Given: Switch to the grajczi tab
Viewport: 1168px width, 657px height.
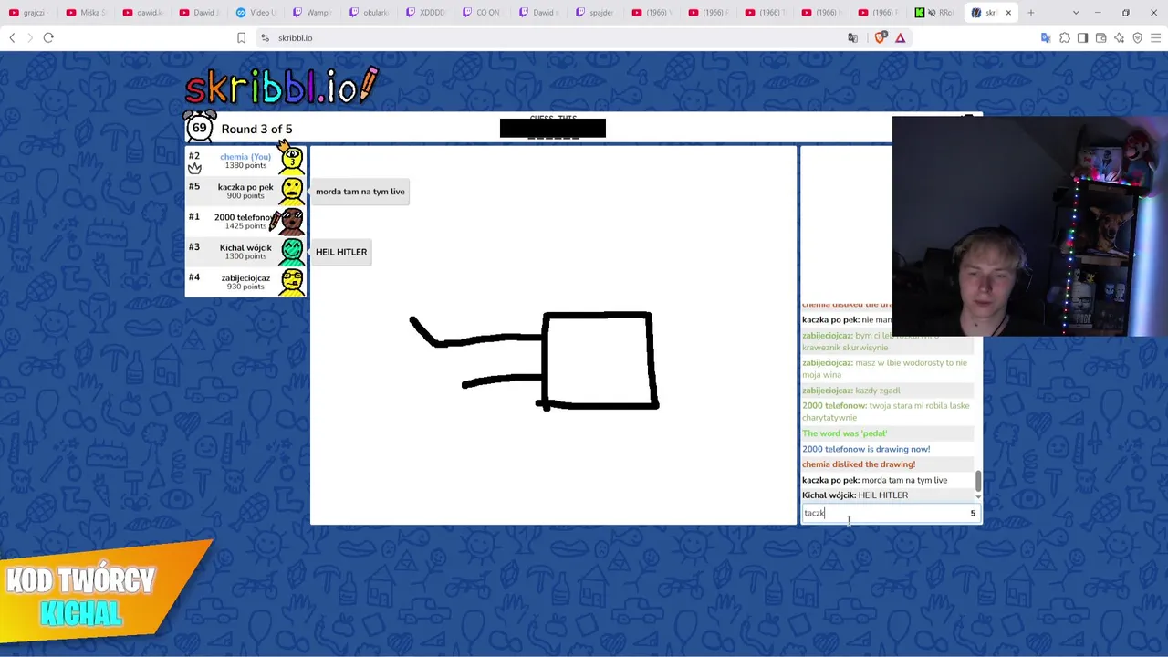Looking at the screenshot, I should coord(27,13).
